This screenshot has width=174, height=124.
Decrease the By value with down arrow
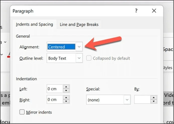[154, 101]
